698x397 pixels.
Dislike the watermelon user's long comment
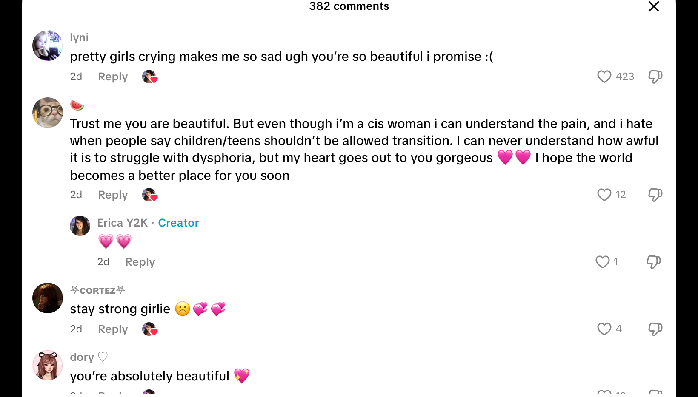click(655, 195)
